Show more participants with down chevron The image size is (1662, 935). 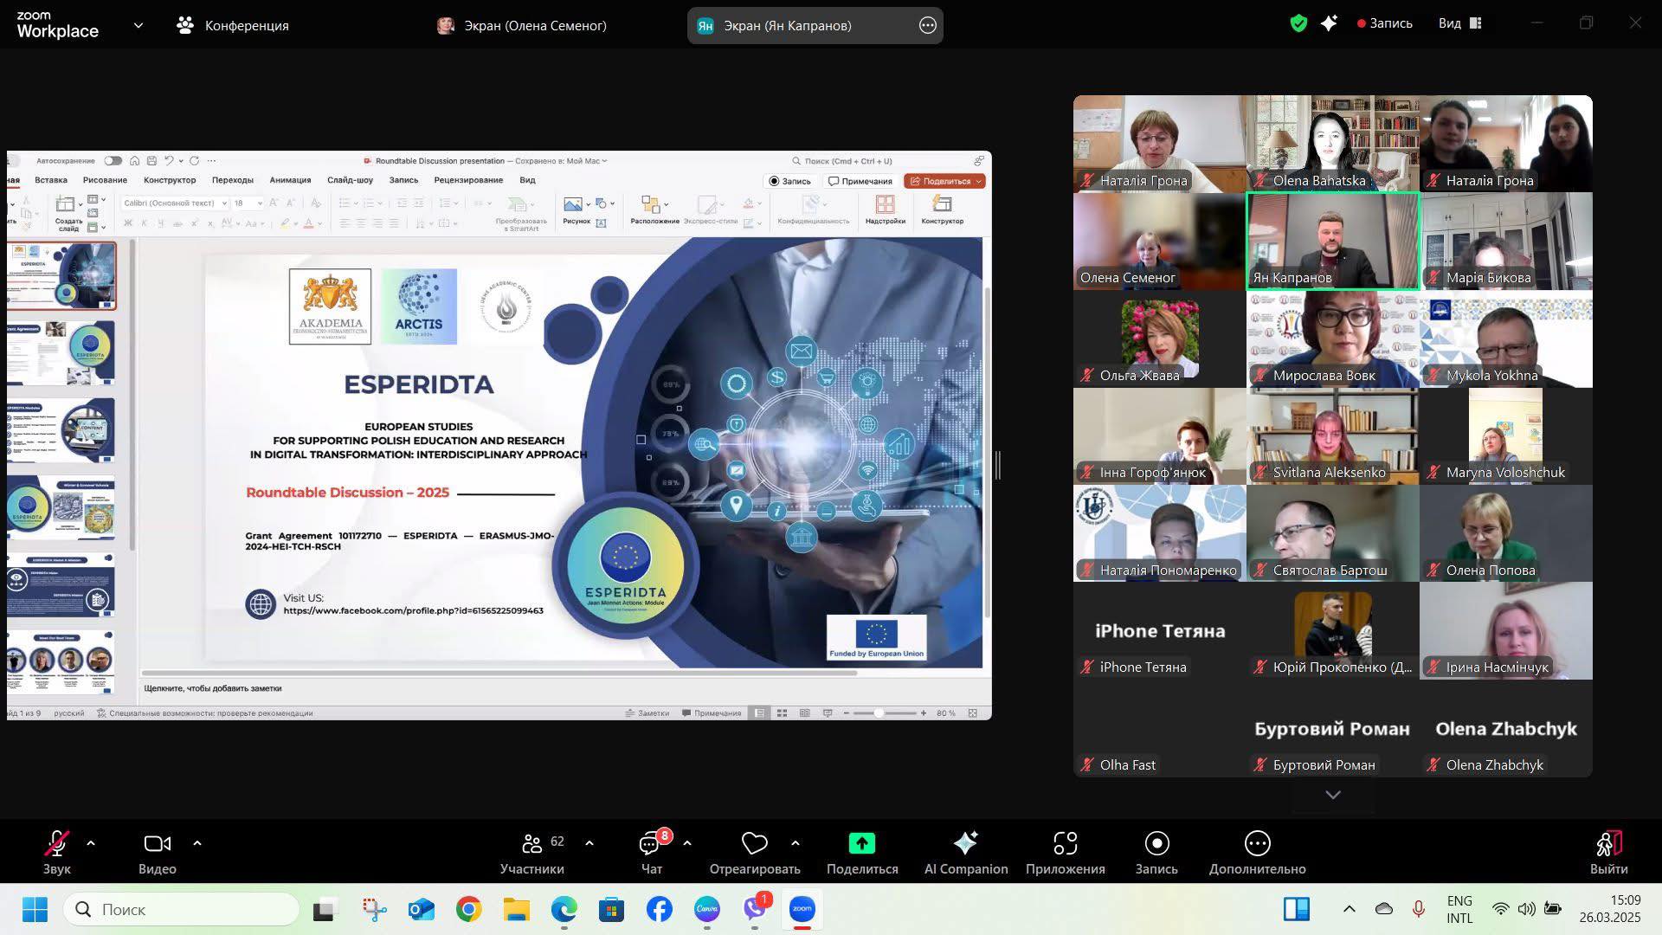(x=1333, y=795)
